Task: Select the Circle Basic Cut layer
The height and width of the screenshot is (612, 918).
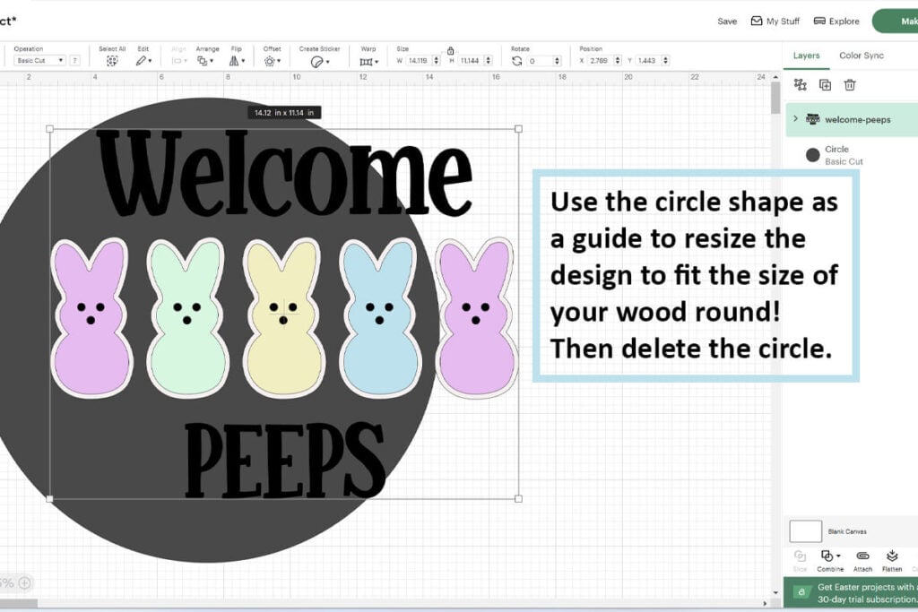Action: [852, 155]
